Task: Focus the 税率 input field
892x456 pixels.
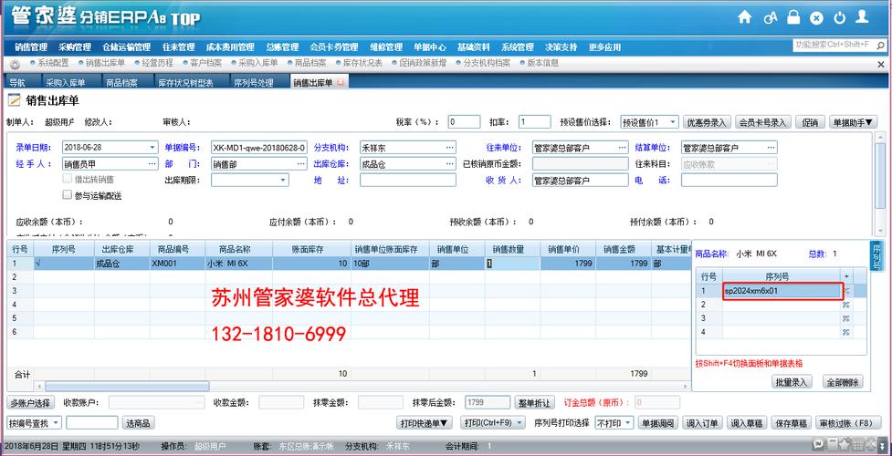Action: click(464, 121)
